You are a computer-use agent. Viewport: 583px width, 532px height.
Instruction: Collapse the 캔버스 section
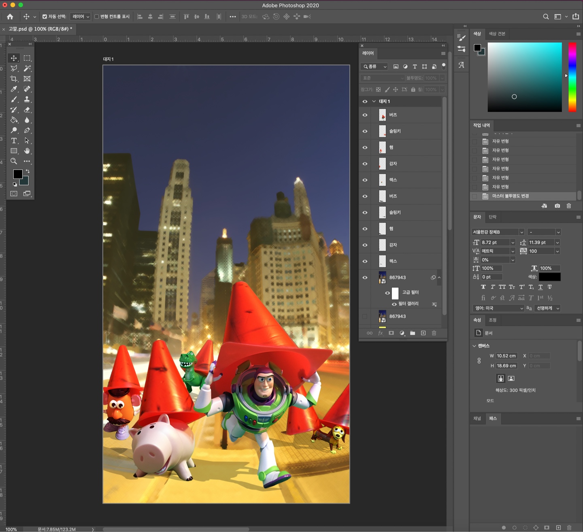click(x=474, y=346)
